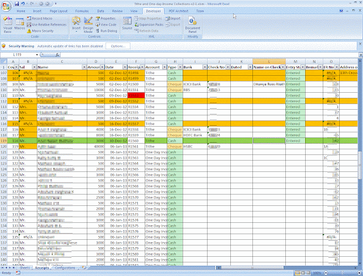Insert a new worksheet tab
The width and height of the screenshot is (363, 276).
coord(84,268)
